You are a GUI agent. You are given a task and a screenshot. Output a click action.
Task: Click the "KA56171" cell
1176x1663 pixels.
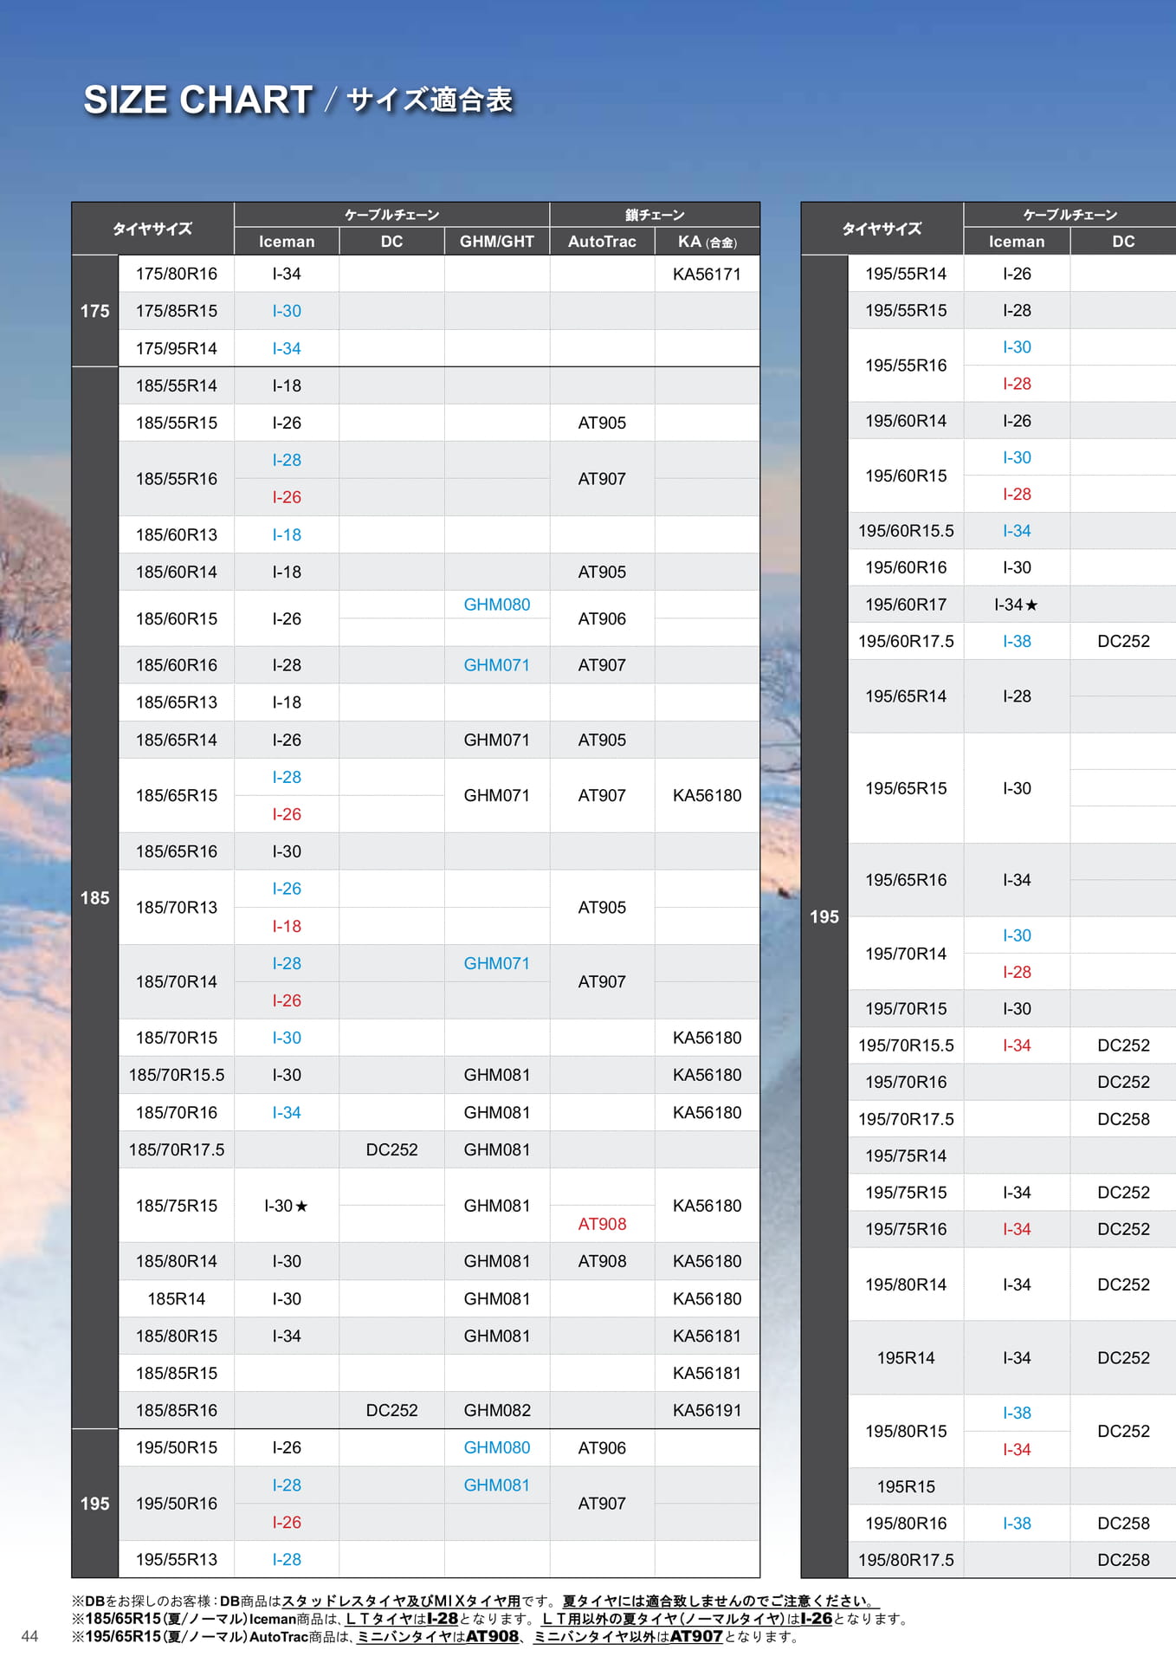click(x=708, y=274)
